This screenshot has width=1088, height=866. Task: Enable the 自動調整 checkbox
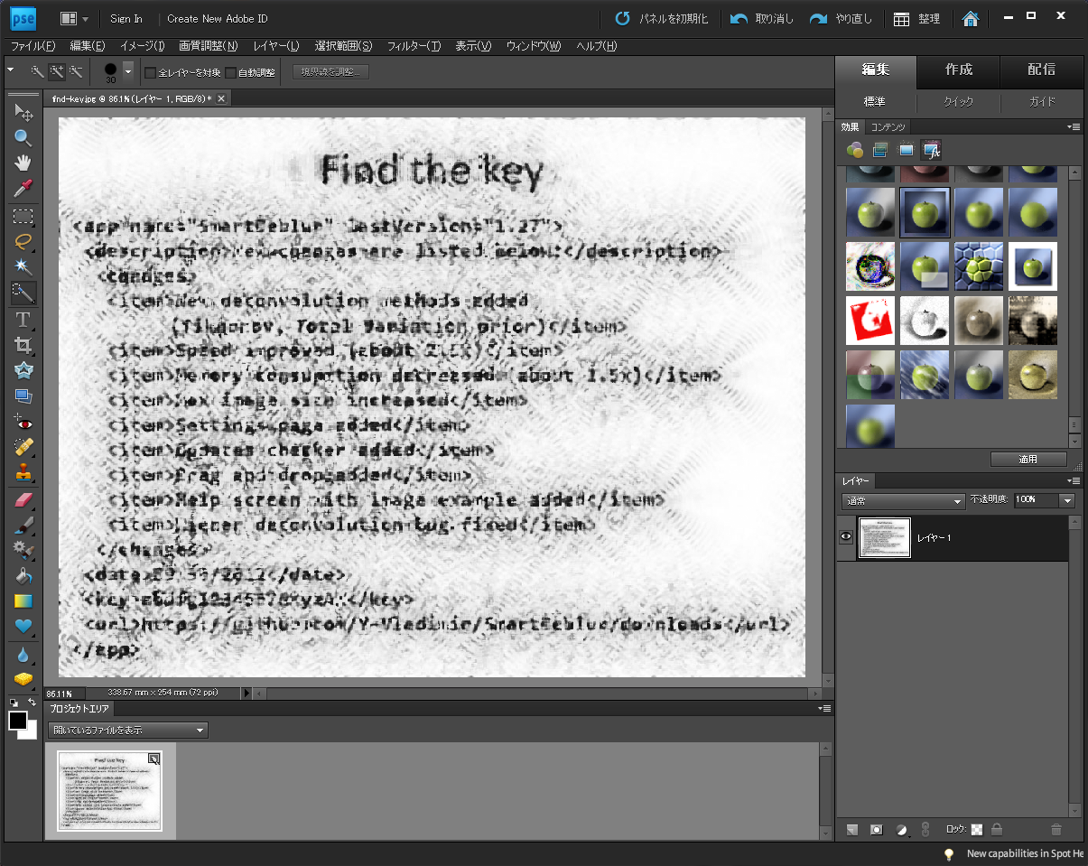(230, 72)
